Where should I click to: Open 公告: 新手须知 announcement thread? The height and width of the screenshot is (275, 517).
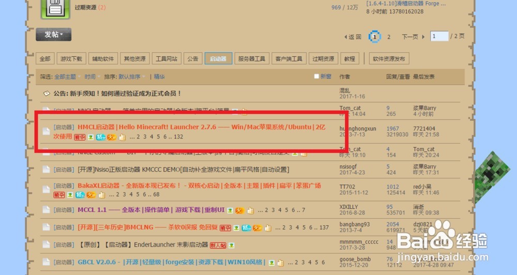point(117,94)
